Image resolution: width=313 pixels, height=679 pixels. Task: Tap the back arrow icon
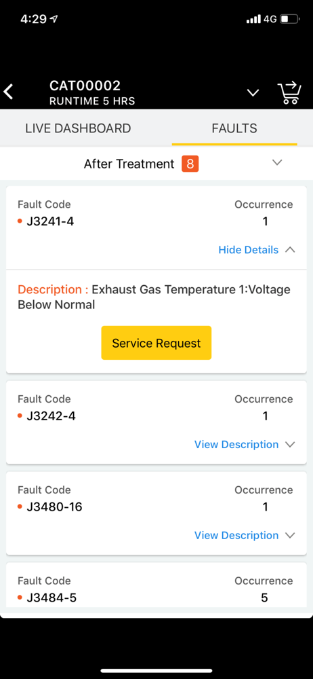(9, 92)
